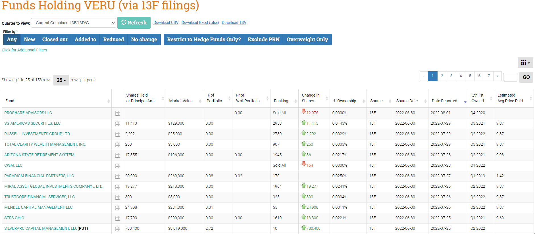Sort by Qtr 1st Owned arrows
This screenshot has height=234, width=535.
point(491,98)
